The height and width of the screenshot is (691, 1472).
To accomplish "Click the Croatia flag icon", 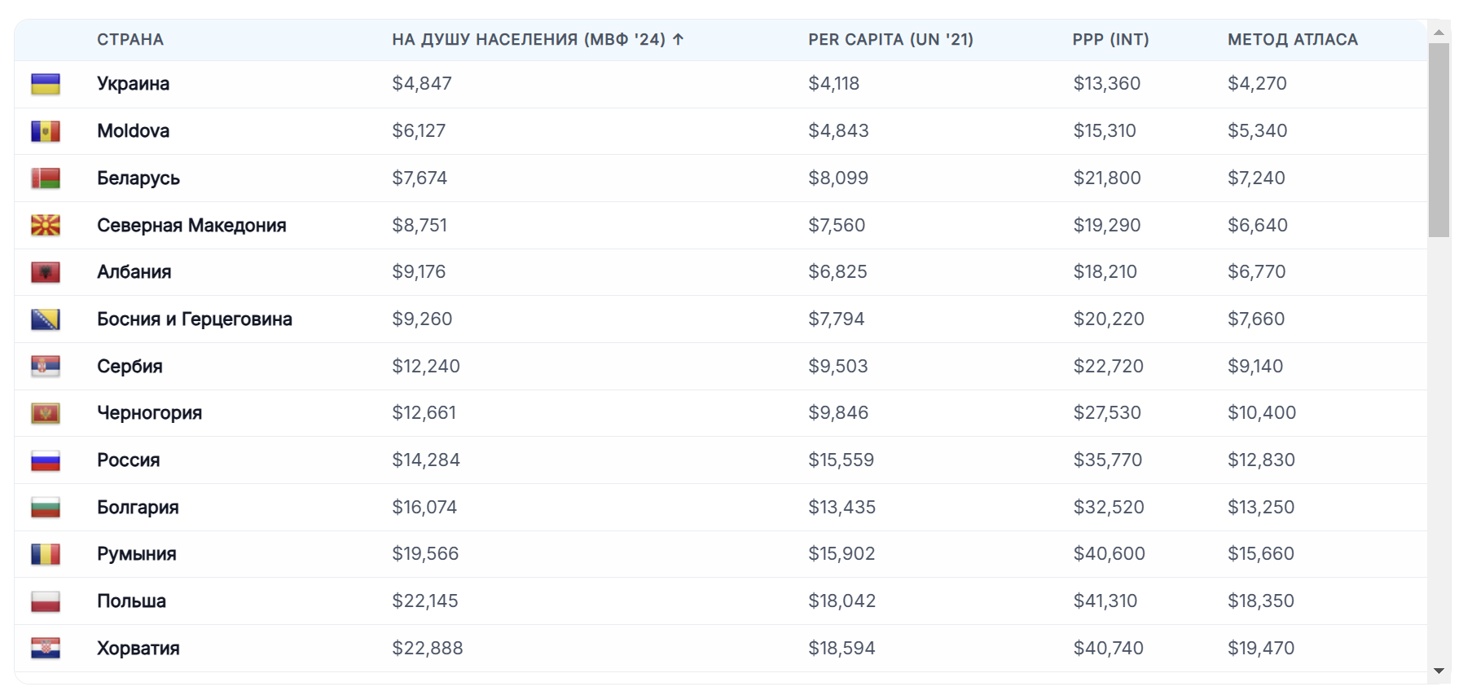I will (46, 649).
